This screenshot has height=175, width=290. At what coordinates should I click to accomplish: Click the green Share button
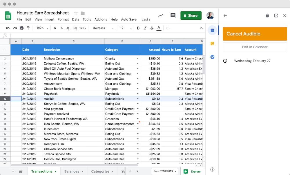coord(191,16)
